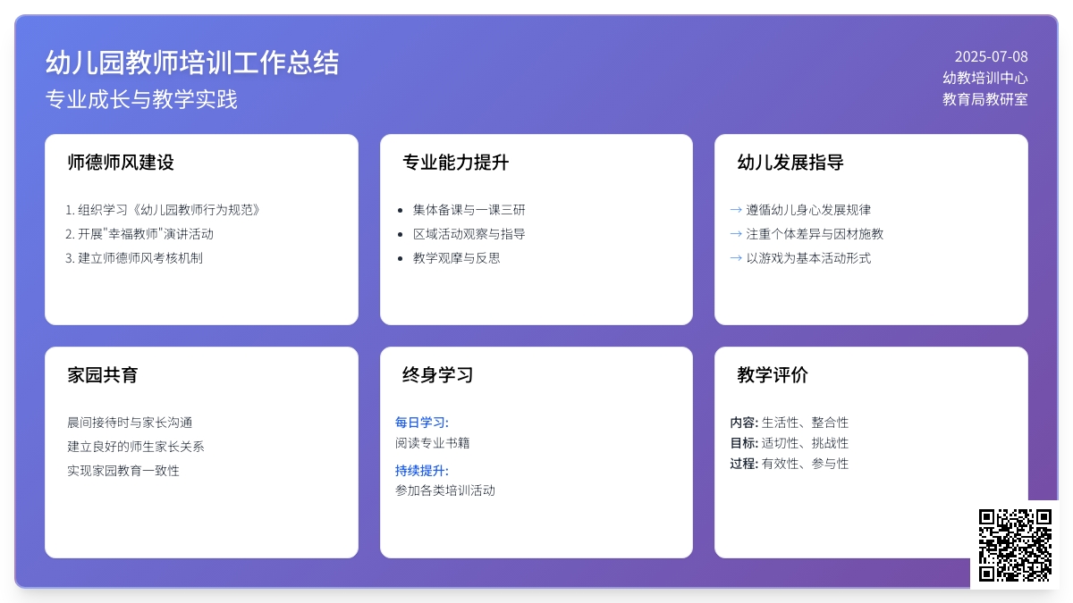Screen dimensions: 1073x603
Task: Click bullet 教学观摩与反思
Action: pyautogui.click(x=457, y=258)
